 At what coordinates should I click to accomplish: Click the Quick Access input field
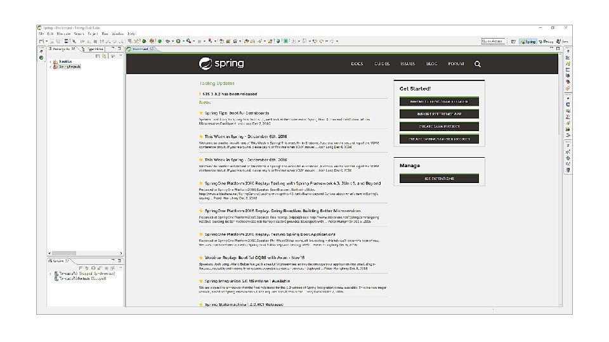[493, 41]
